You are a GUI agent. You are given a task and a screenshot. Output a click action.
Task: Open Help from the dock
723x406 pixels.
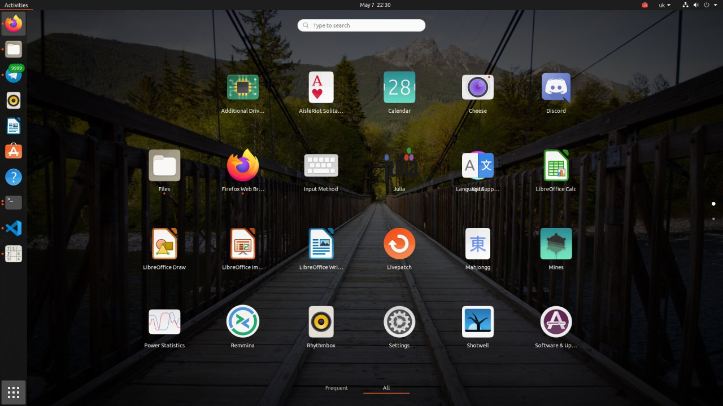[14, 177]
